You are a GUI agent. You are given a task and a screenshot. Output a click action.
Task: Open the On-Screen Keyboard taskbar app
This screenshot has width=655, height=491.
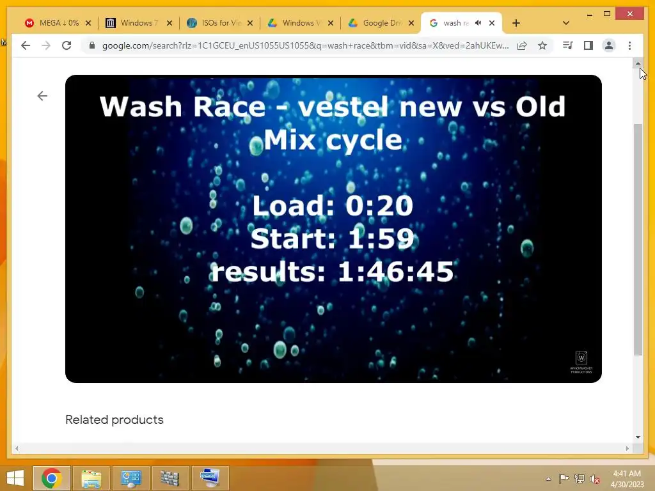[x=210, y=478]
